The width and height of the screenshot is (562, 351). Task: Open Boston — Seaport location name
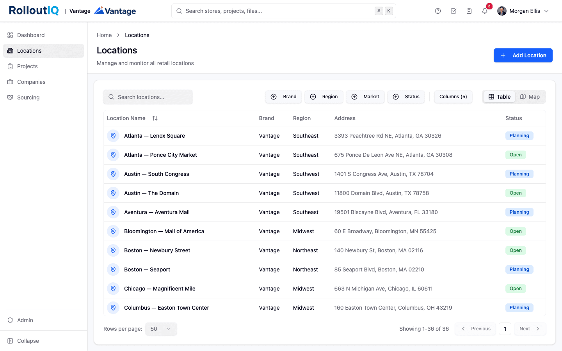pos(147,269)
